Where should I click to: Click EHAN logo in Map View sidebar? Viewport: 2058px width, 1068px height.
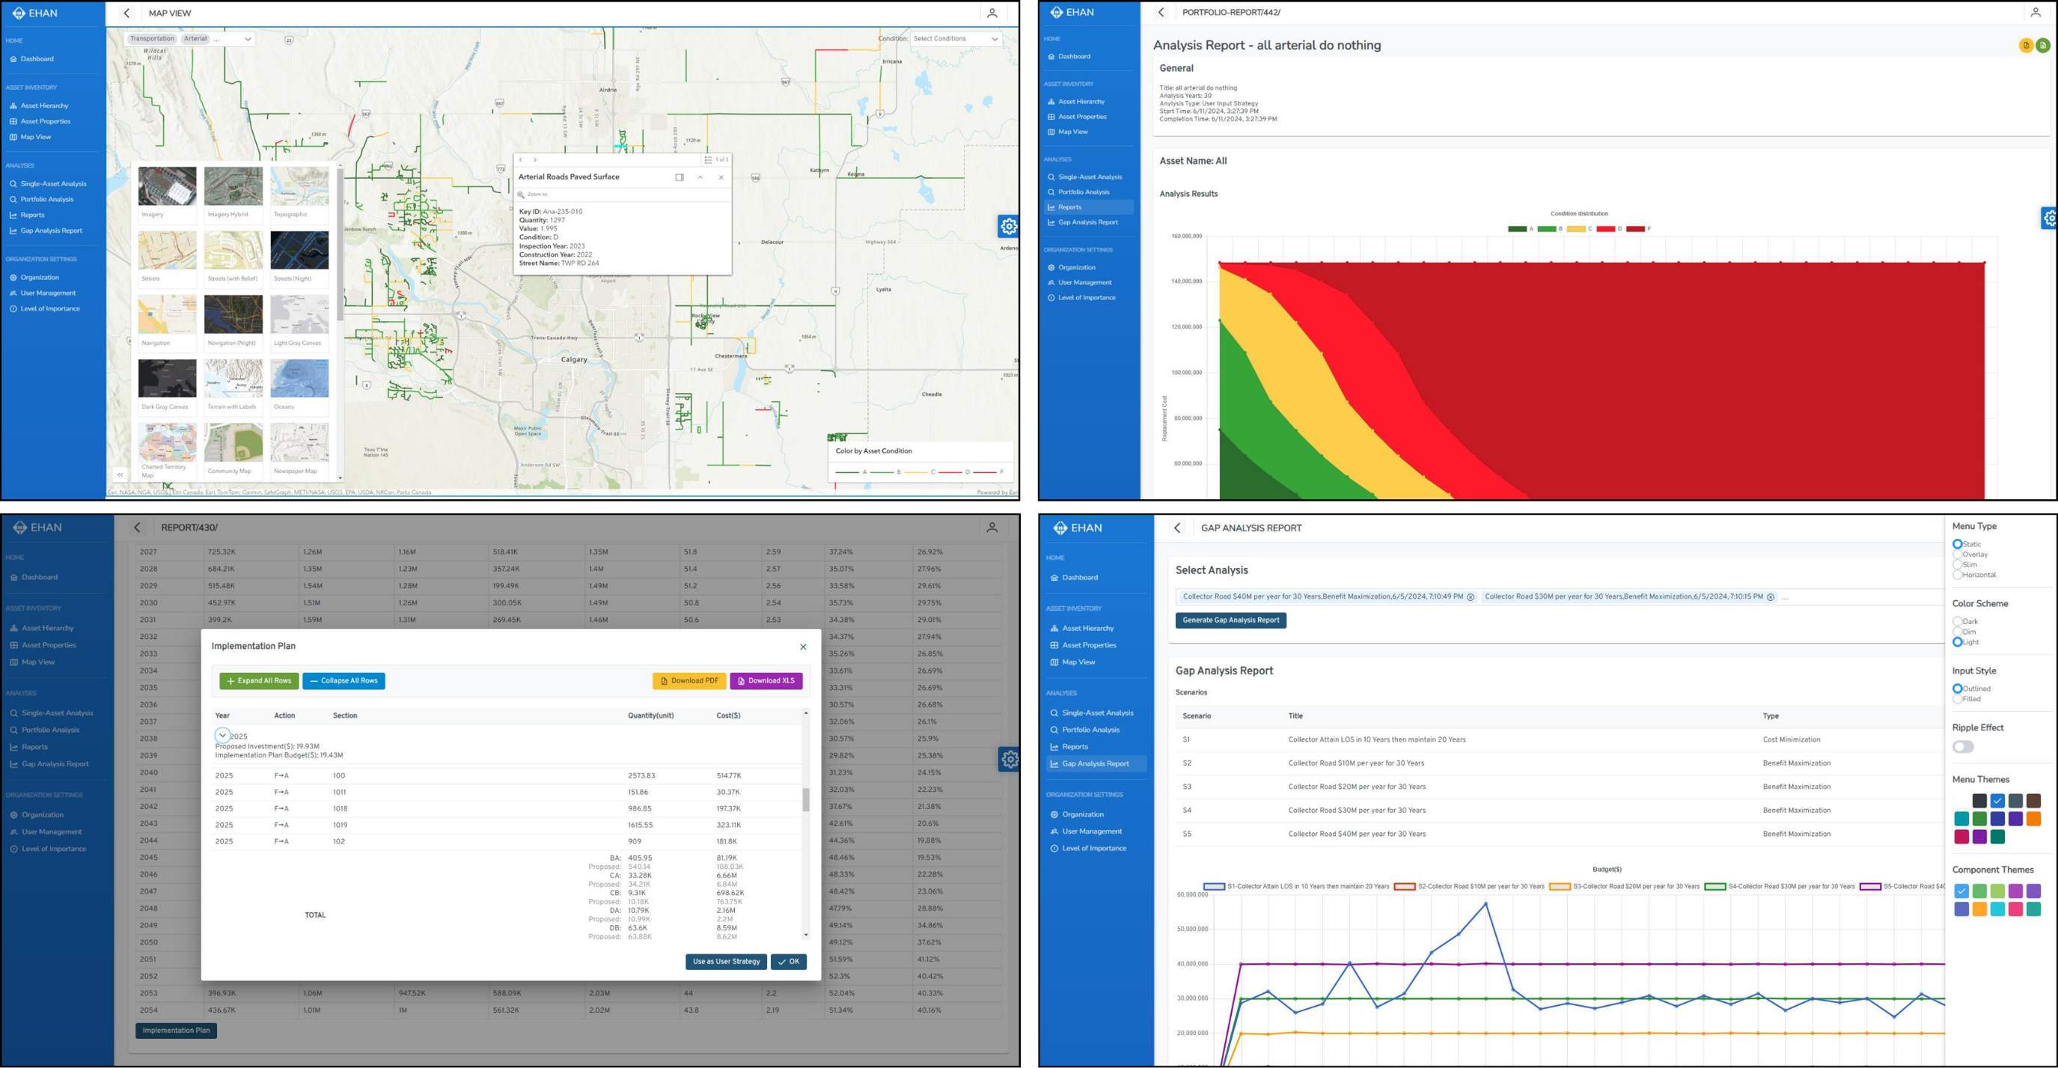34,13
